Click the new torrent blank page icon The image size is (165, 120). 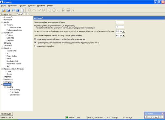pyautogui.click(x=22, y=10)
